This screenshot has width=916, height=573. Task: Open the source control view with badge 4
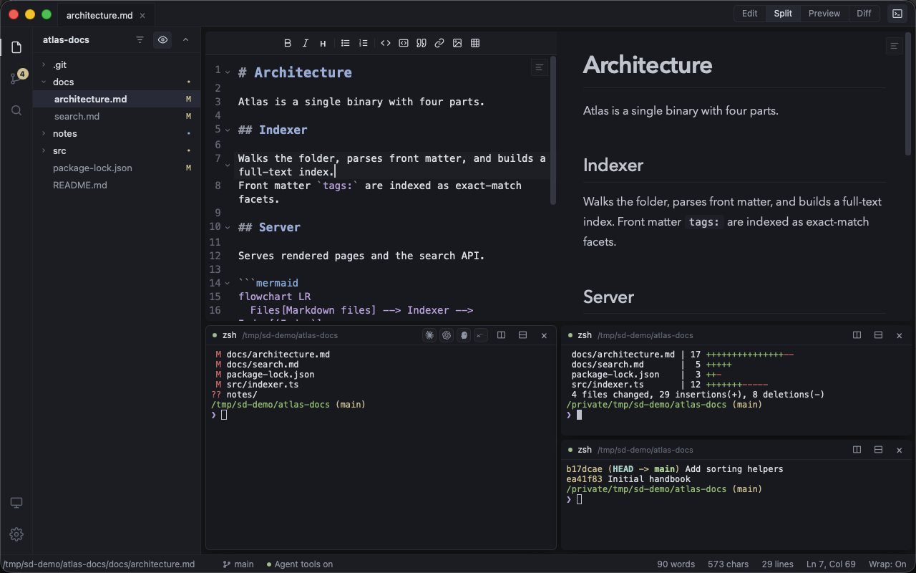16,79
